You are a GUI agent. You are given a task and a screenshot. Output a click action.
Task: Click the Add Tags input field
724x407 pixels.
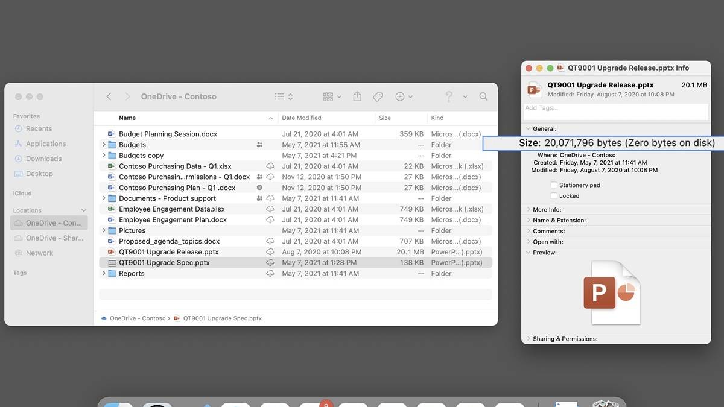[615, 109]
